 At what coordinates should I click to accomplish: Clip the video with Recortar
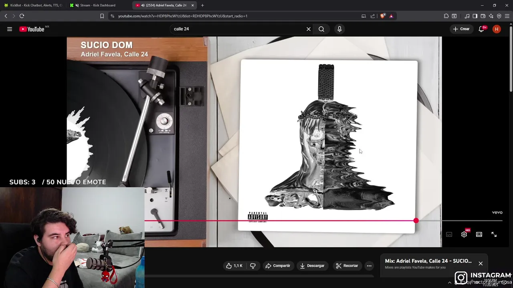tap(347, 266)
